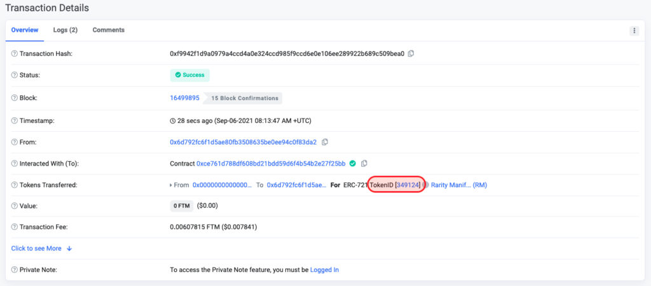The width and height of the screenshot is (651, 286).
Task: Copy the transaction hash to clipboard
Action: click(x=411, y=53)
